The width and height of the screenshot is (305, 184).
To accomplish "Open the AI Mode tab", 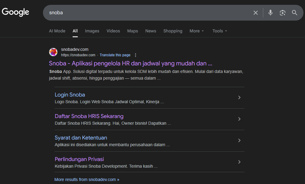I will click(x=57, y=31).
